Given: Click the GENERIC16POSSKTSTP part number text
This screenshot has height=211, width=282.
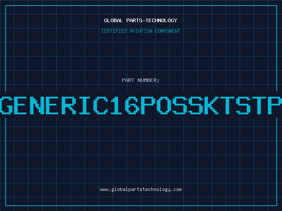Looking at the screenshot, I should tap(141, 105).
